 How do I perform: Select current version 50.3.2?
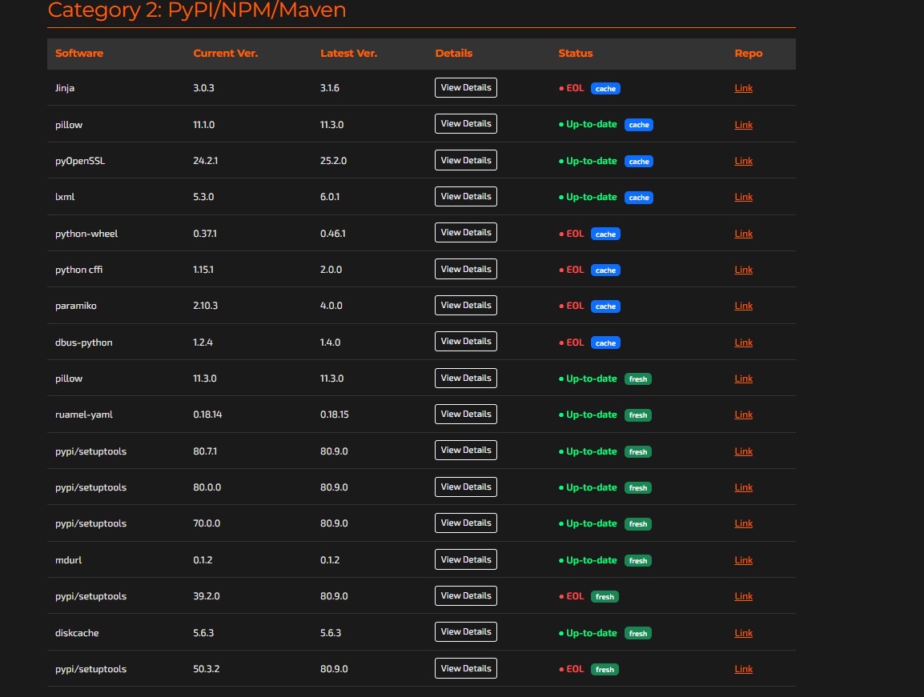[207, 669]
